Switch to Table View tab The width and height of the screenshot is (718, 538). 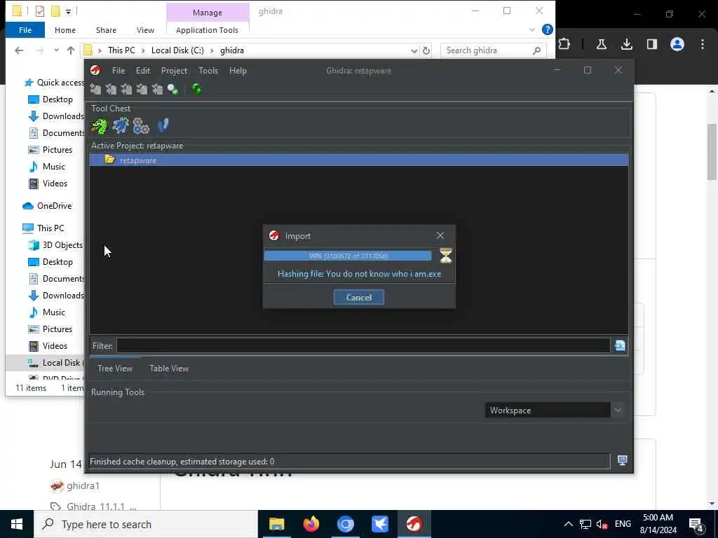(x=169, y=368)
